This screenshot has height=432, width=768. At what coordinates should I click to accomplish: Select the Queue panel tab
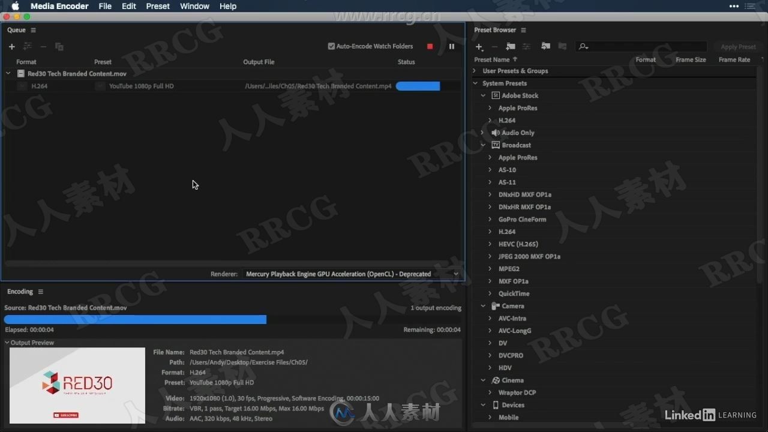(x=16, y=30)
